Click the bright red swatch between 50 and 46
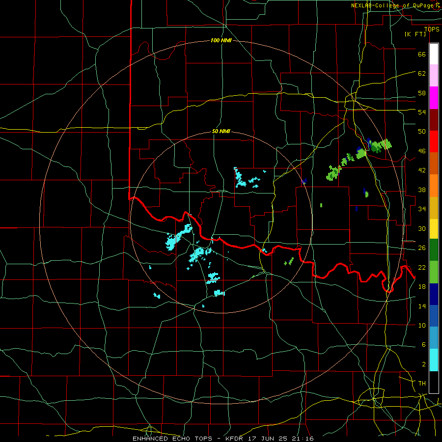The width and height of the screenshot is (442, 442). (x=434, y=141)
